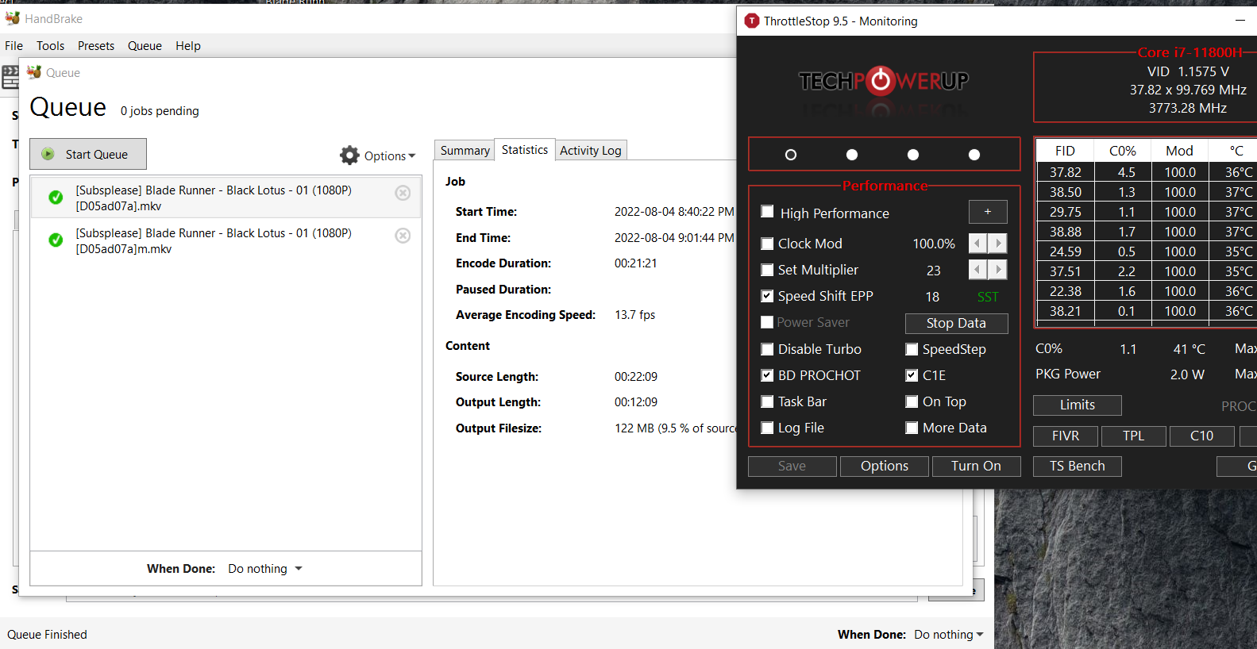Switch to the Activity Log tab
The width and height of the screenshot is (1257, 649).
pyautogui.click(x=591, y=150)
